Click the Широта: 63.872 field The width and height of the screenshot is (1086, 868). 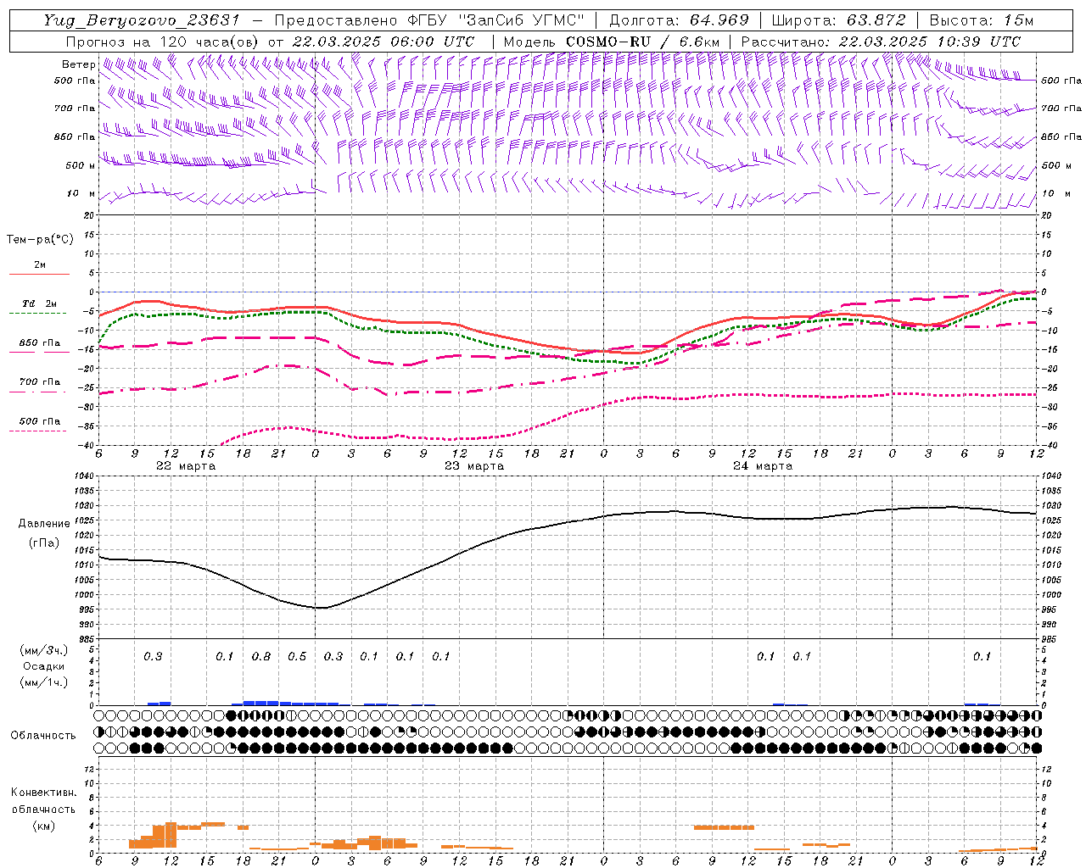point(839,20)
